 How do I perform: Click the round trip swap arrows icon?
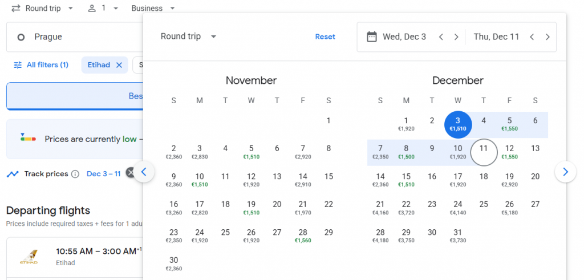click(16, 8)
